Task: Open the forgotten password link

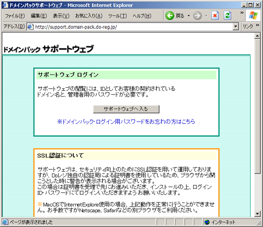Action: [x=126, y=122]
